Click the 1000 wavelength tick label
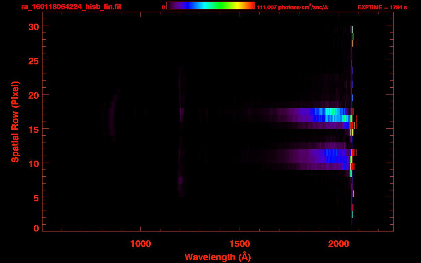The width and height of the screenshot is (421, 263). (x=141, y=243)
